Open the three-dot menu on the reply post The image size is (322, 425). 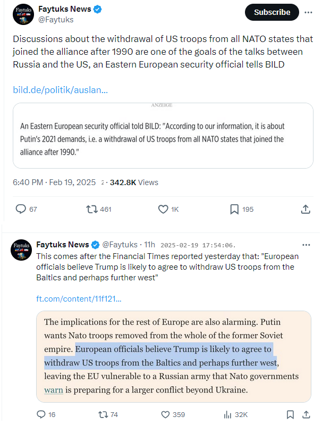click(x=306, y=245)
